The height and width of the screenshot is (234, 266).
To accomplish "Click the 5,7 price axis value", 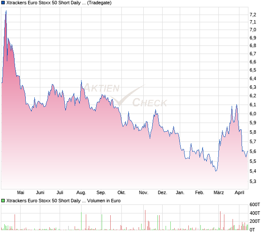I will pyautogui.click(x=253, y=141).
